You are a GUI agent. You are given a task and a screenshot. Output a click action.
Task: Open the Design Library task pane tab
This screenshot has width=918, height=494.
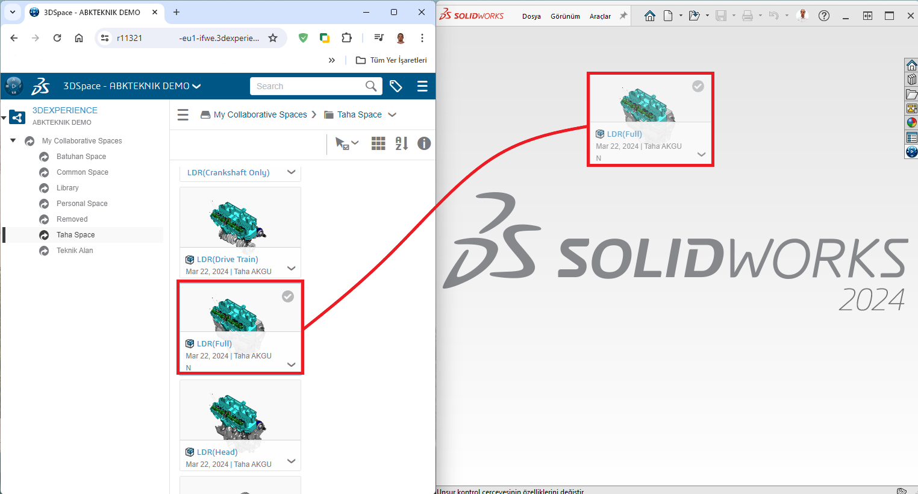click(x=911, y=80)
